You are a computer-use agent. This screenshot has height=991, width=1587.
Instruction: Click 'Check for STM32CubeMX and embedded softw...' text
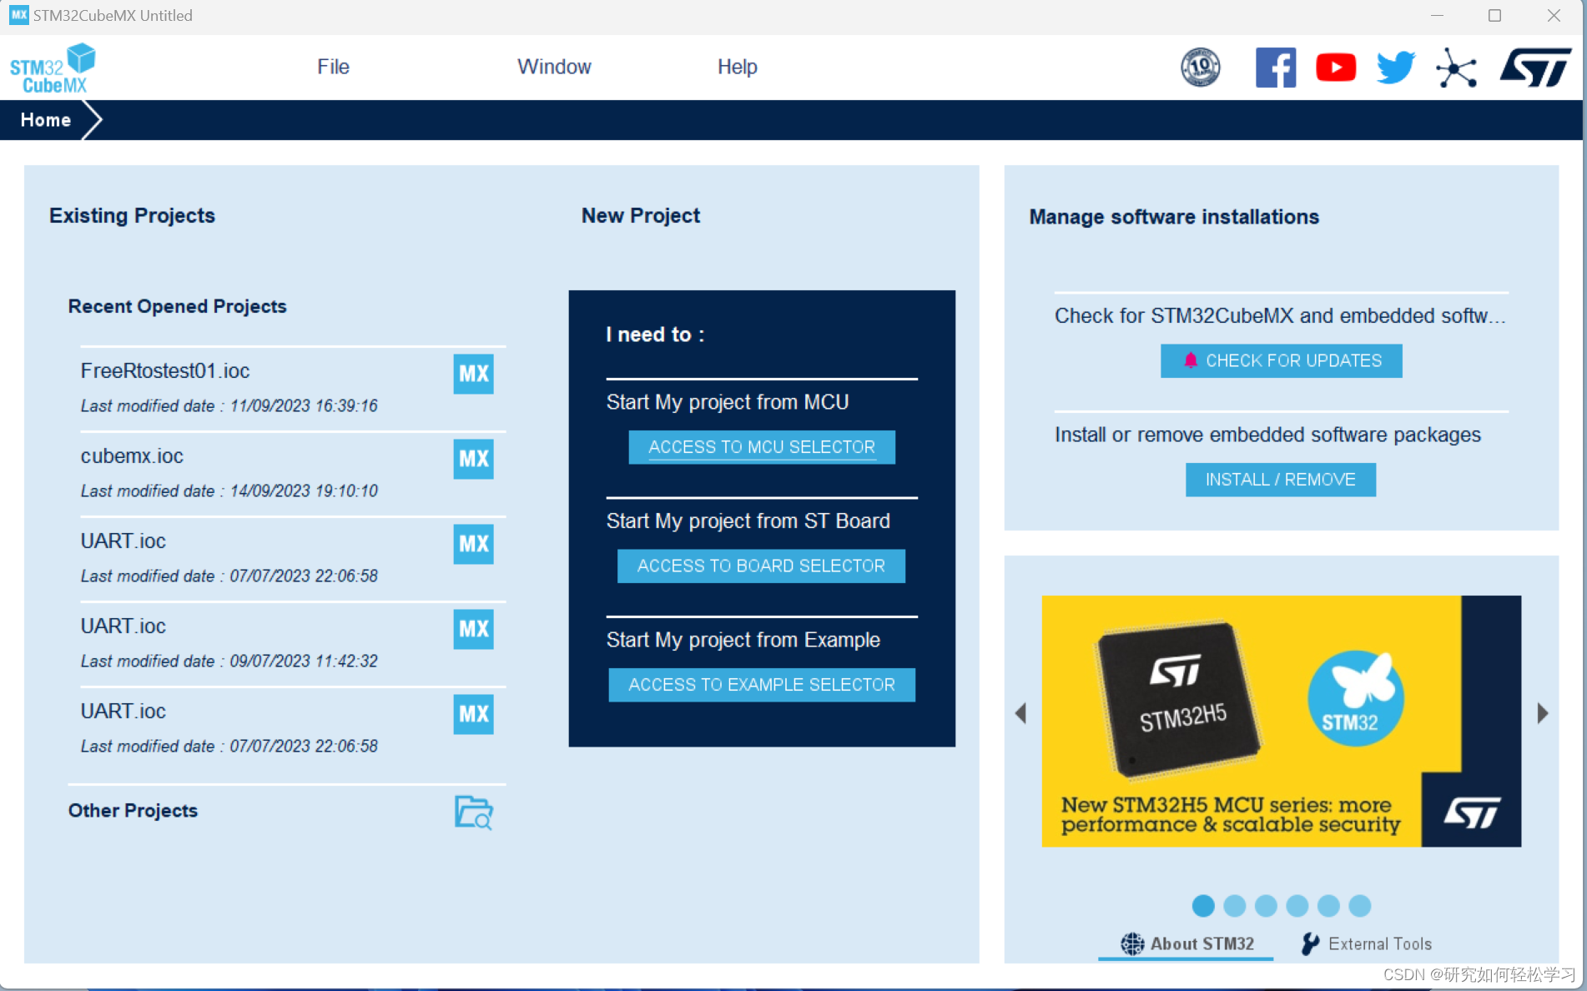tap(1280, 315)
